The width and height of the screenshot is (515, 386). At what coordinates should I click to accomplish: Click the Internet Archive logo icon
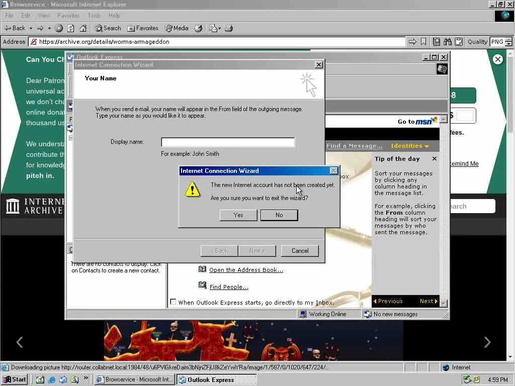pos(13,206)
